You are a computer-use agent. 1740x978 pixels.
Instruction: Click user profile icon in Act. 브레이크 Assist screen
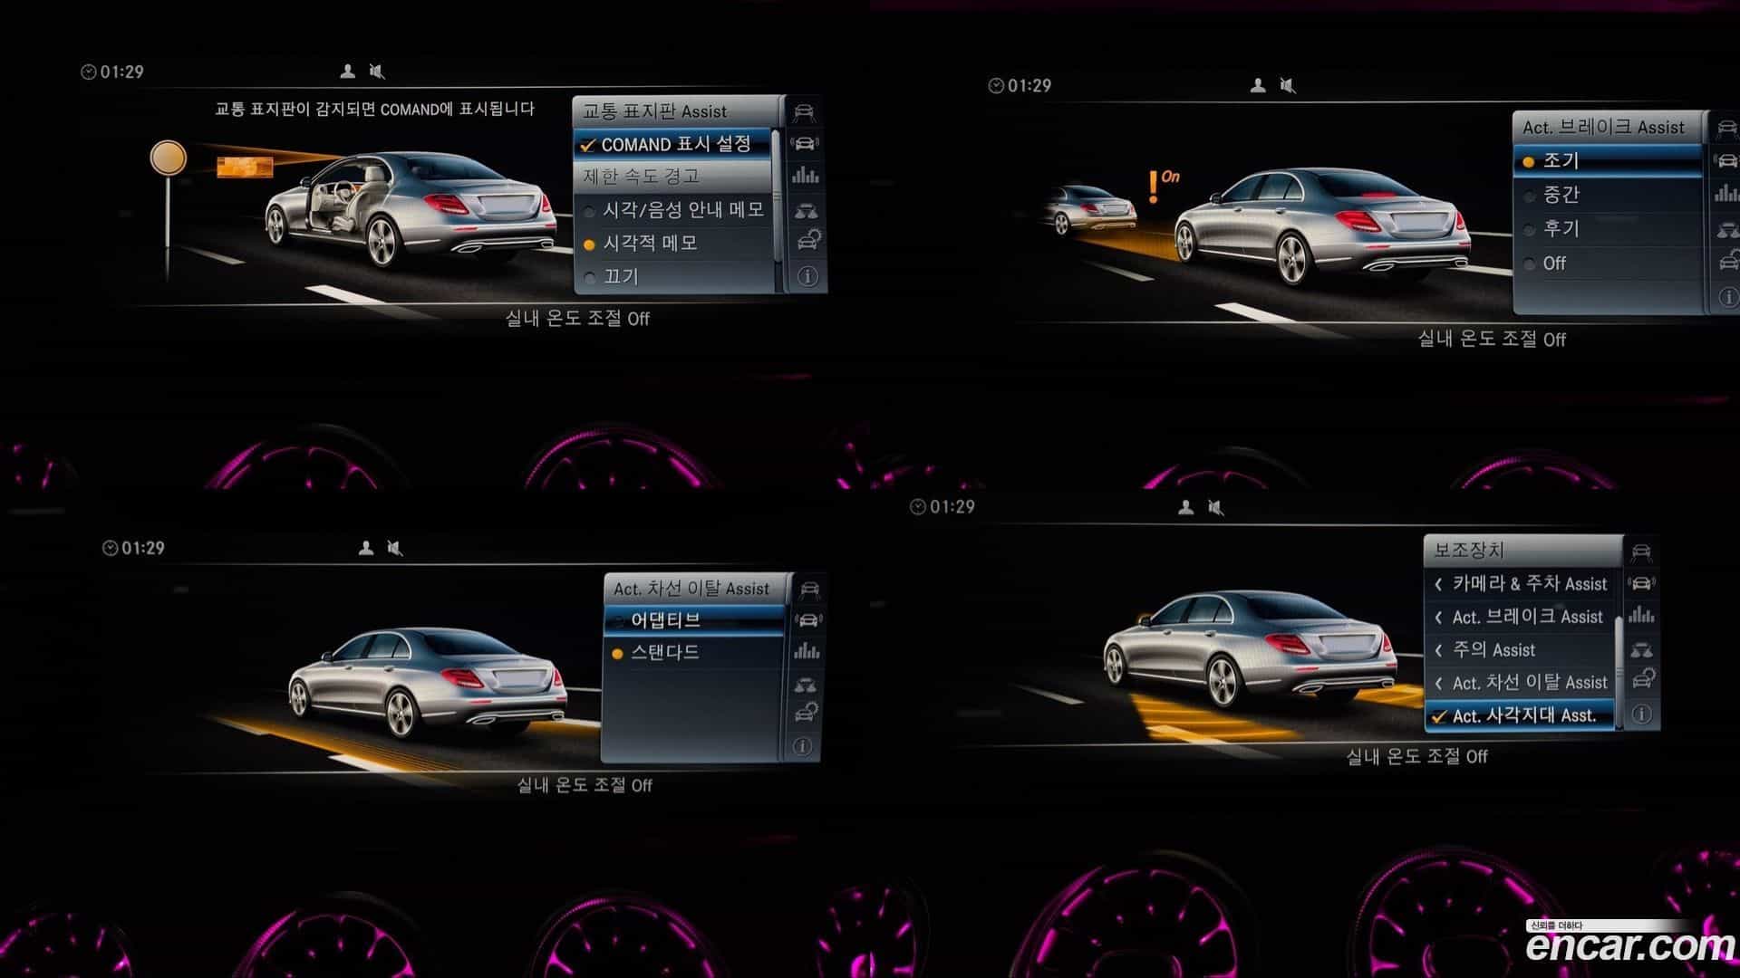[x=1258, y=85]
